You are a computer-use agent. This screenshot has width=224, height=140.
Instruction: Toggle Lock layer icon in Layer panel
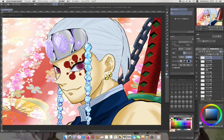pos(207,51)
